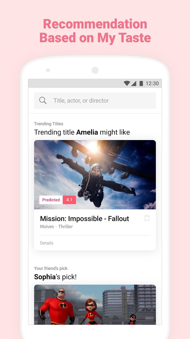This screenshot has height=339, width=190.
Task: Tap the Predicted label badge
Action: (51, 200)
